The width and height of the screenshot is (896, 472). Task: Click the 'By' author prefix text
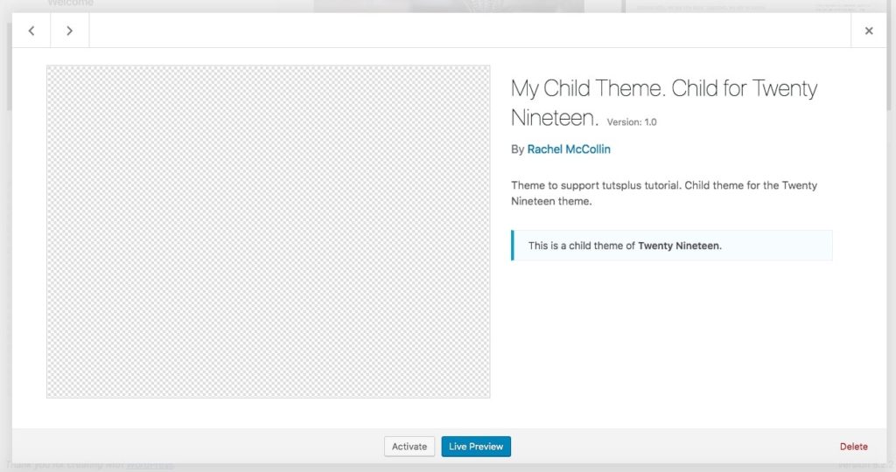pyautogui.click(x=517, y=149)
